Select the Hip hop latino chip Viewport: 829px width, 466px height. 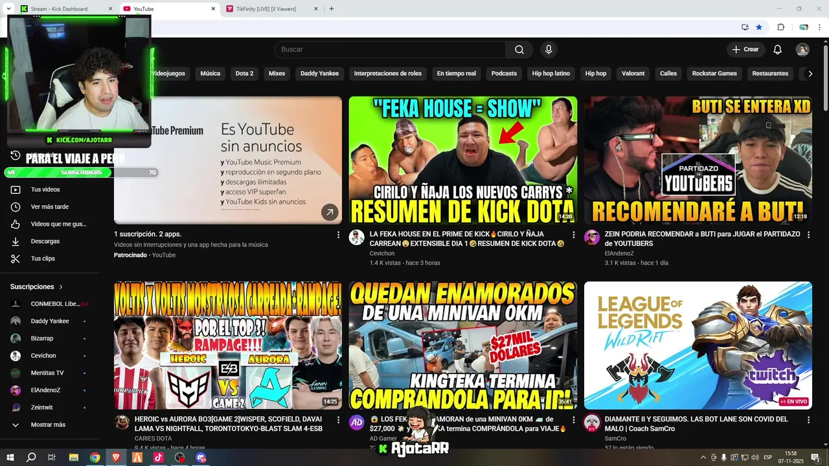tap(551, 74)
